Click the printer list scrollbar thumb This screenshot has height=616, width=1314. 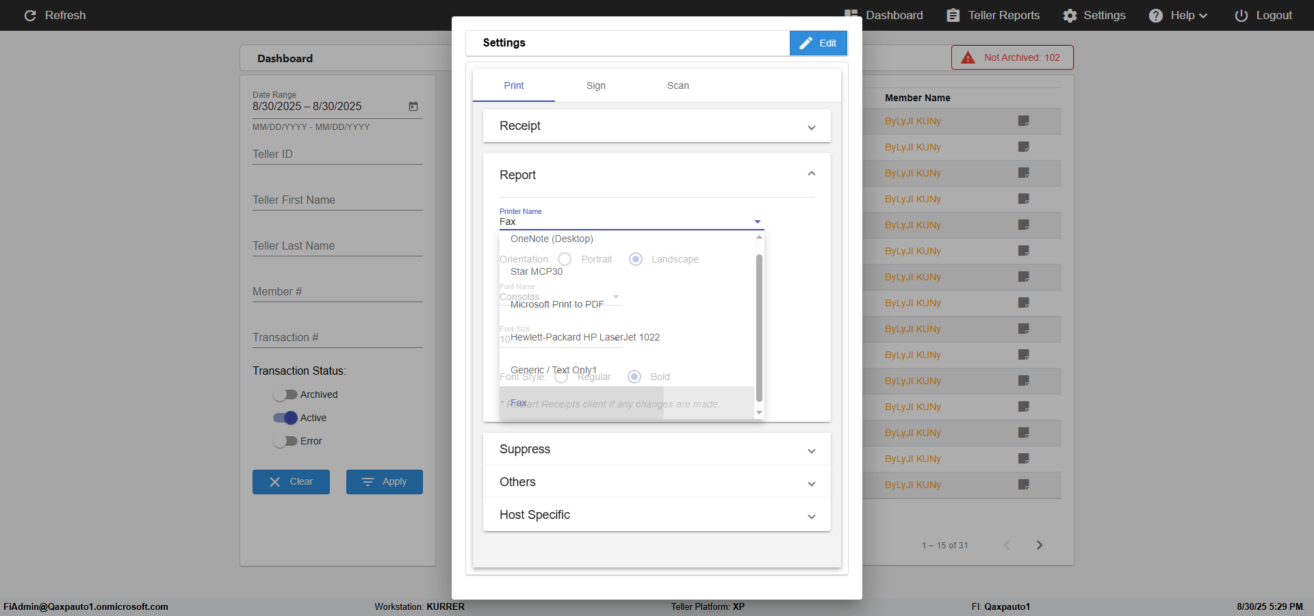tap(759, 328)
